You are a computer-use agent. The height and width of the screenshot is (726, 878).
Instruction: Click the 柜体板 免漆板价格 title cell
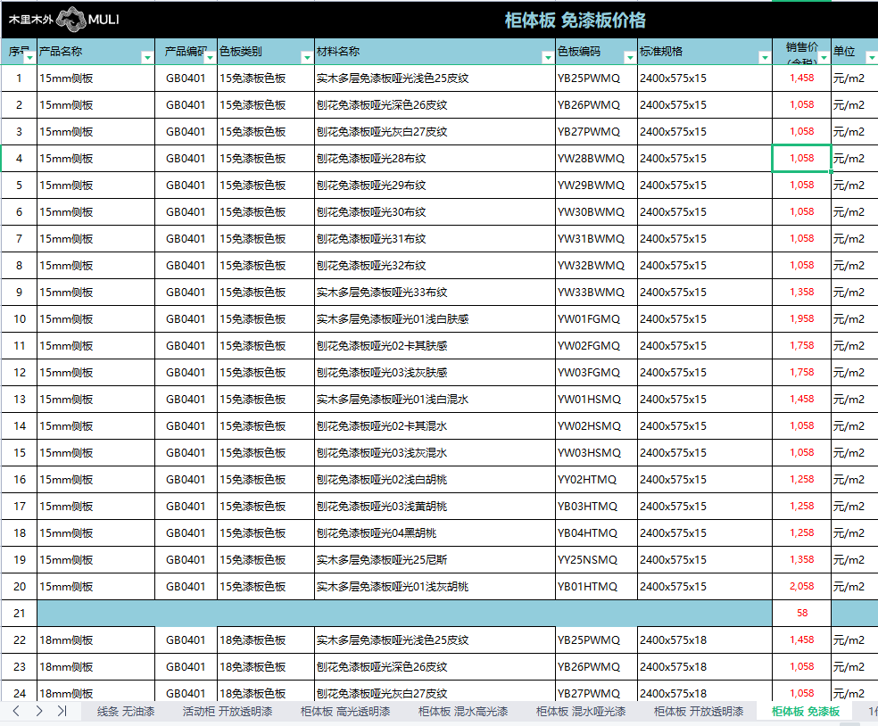[575, 20]
